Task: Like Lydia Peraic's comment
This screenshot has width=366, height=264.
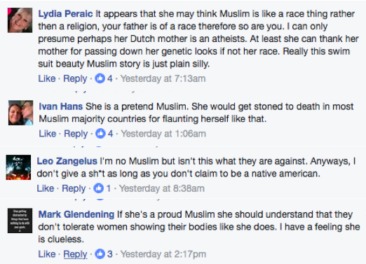Action: click(47, 78)
